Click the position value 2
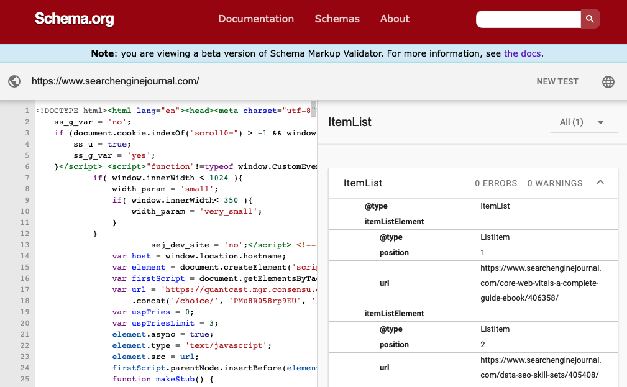627x387 pixels. (x=483, y=345)
